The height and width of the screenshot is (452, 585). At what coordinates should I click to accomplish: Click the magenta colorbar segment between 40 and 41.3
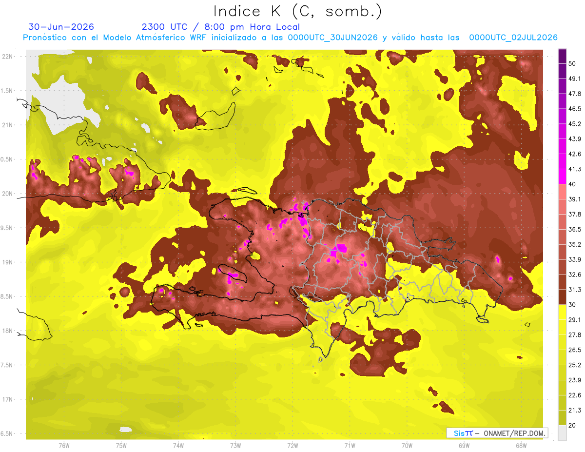point(562,177)
